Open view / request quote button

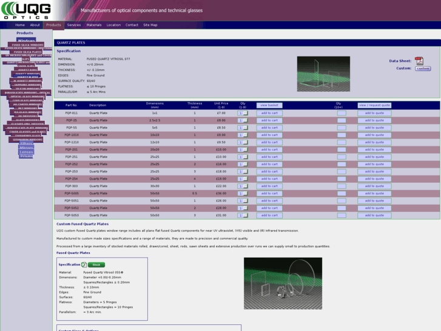pos(374,105)
